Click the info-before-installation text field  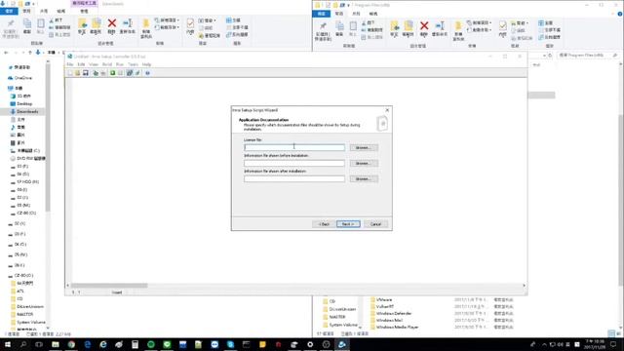click(294, 163)
